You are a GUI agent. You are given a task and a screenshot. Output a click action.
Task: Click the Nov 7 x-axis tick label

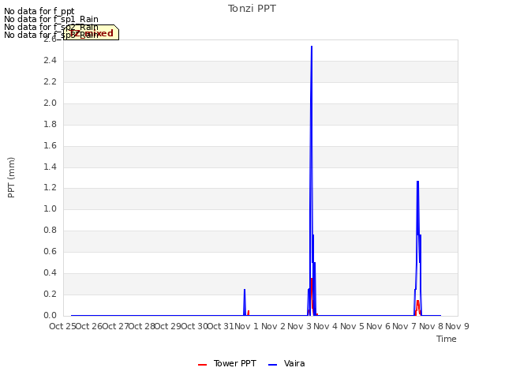[404, 326]
